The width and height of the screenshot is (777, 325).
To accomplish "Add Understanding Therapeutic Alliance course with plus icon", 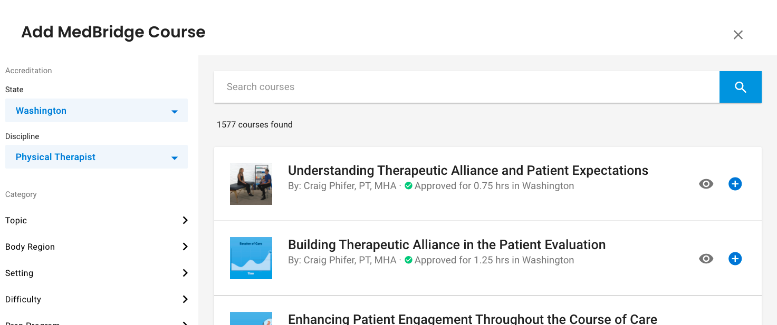I will (735, 184).
